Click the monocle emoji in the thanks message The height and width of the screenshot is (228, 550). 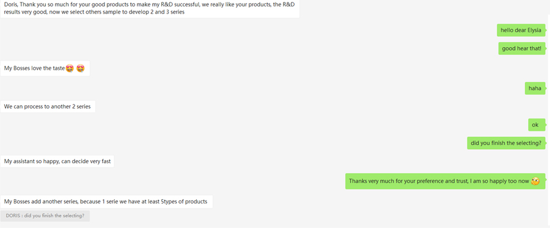point(535,182)
